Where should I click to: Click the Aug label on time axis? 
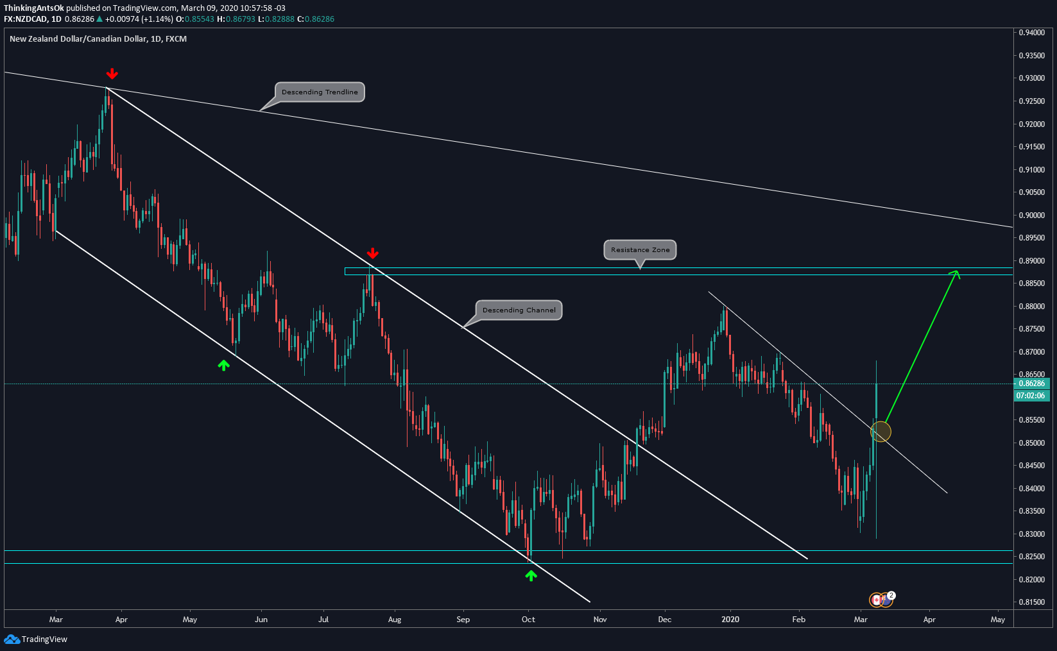(x=395, y=620)
